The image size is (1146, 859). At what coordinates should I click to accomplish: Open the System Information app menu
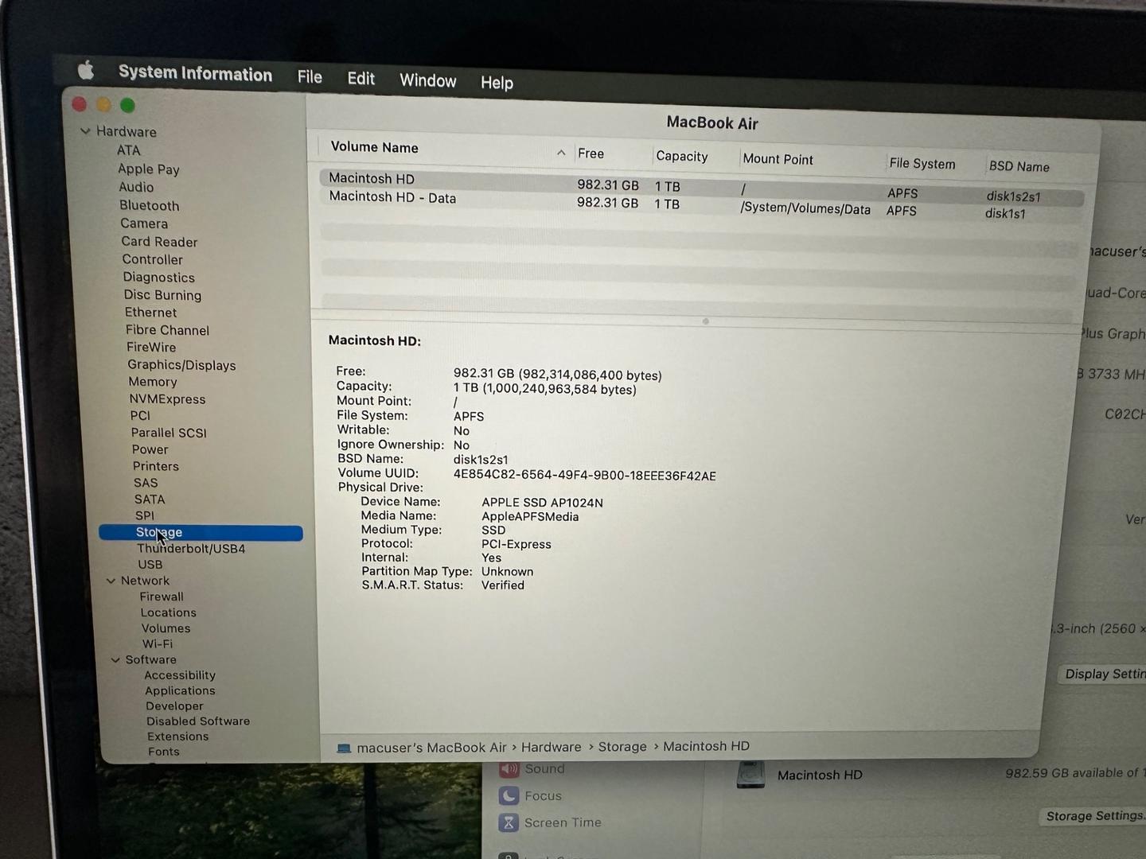pyautogui.click(x=195, y=73)
